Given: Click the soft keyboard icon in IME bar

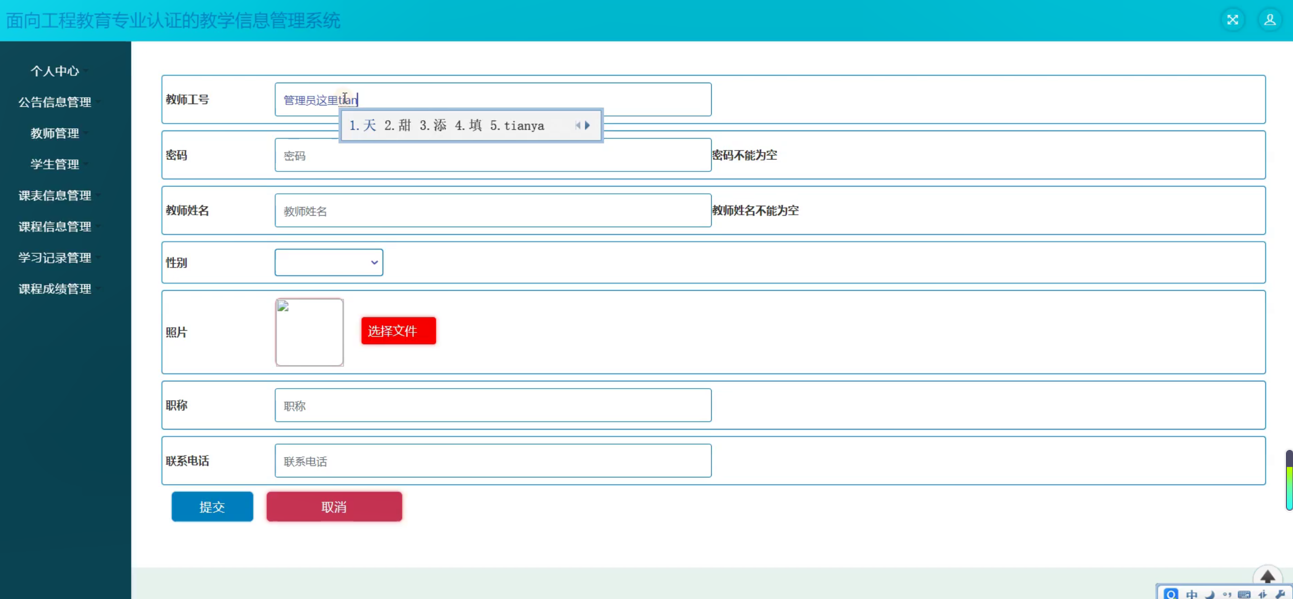Looking at the screenshot, I should tap(1245, 594).
